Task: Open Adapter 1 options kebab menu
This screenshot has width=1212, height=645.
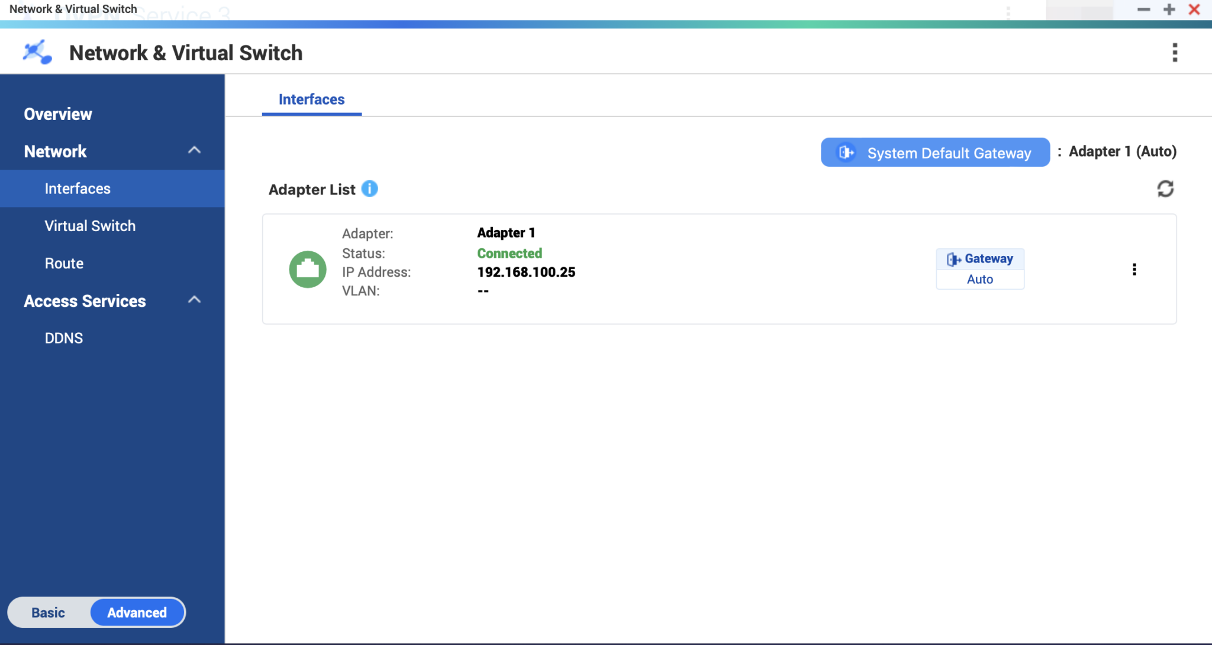Action: [1135, 269]
